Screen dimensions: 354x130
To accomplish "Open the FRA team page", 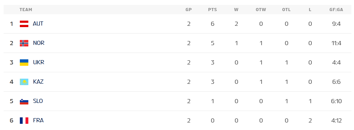I will (38, 120).
